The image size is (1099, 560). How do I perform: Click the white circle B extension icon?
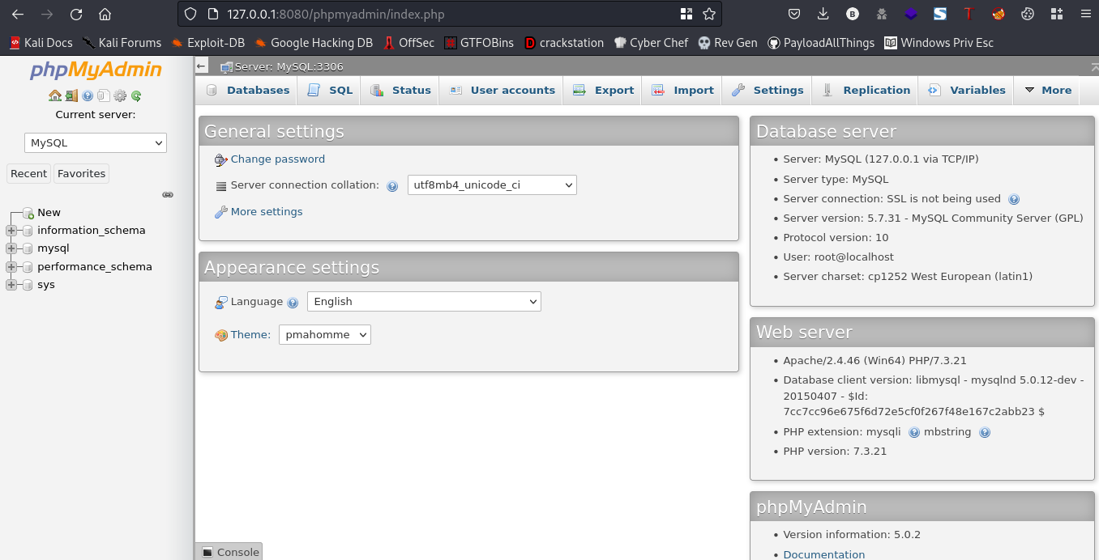click(x=853, y=14)
